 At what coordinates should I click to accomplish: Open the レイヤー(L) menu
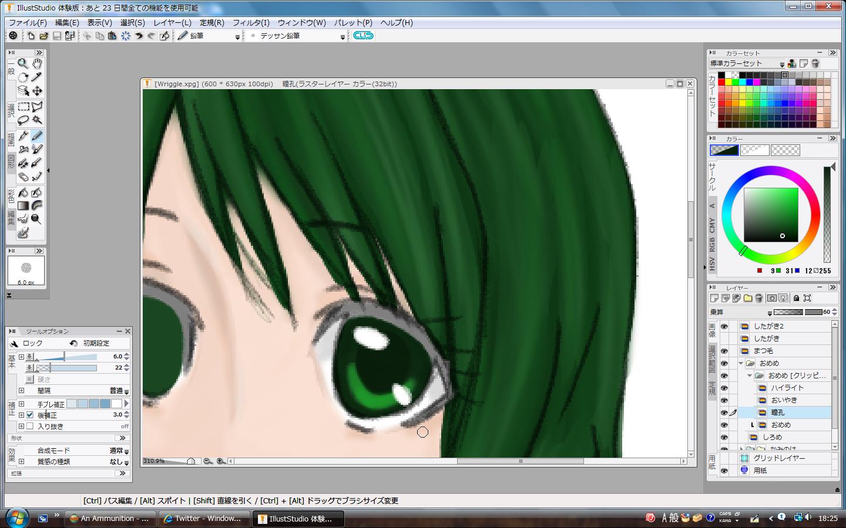[172, 23]
